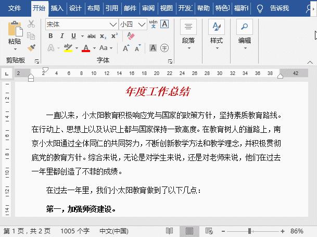Click the Cut scissors icon
Viewport: 317px width, 237px height.
[x=31, y=24]
